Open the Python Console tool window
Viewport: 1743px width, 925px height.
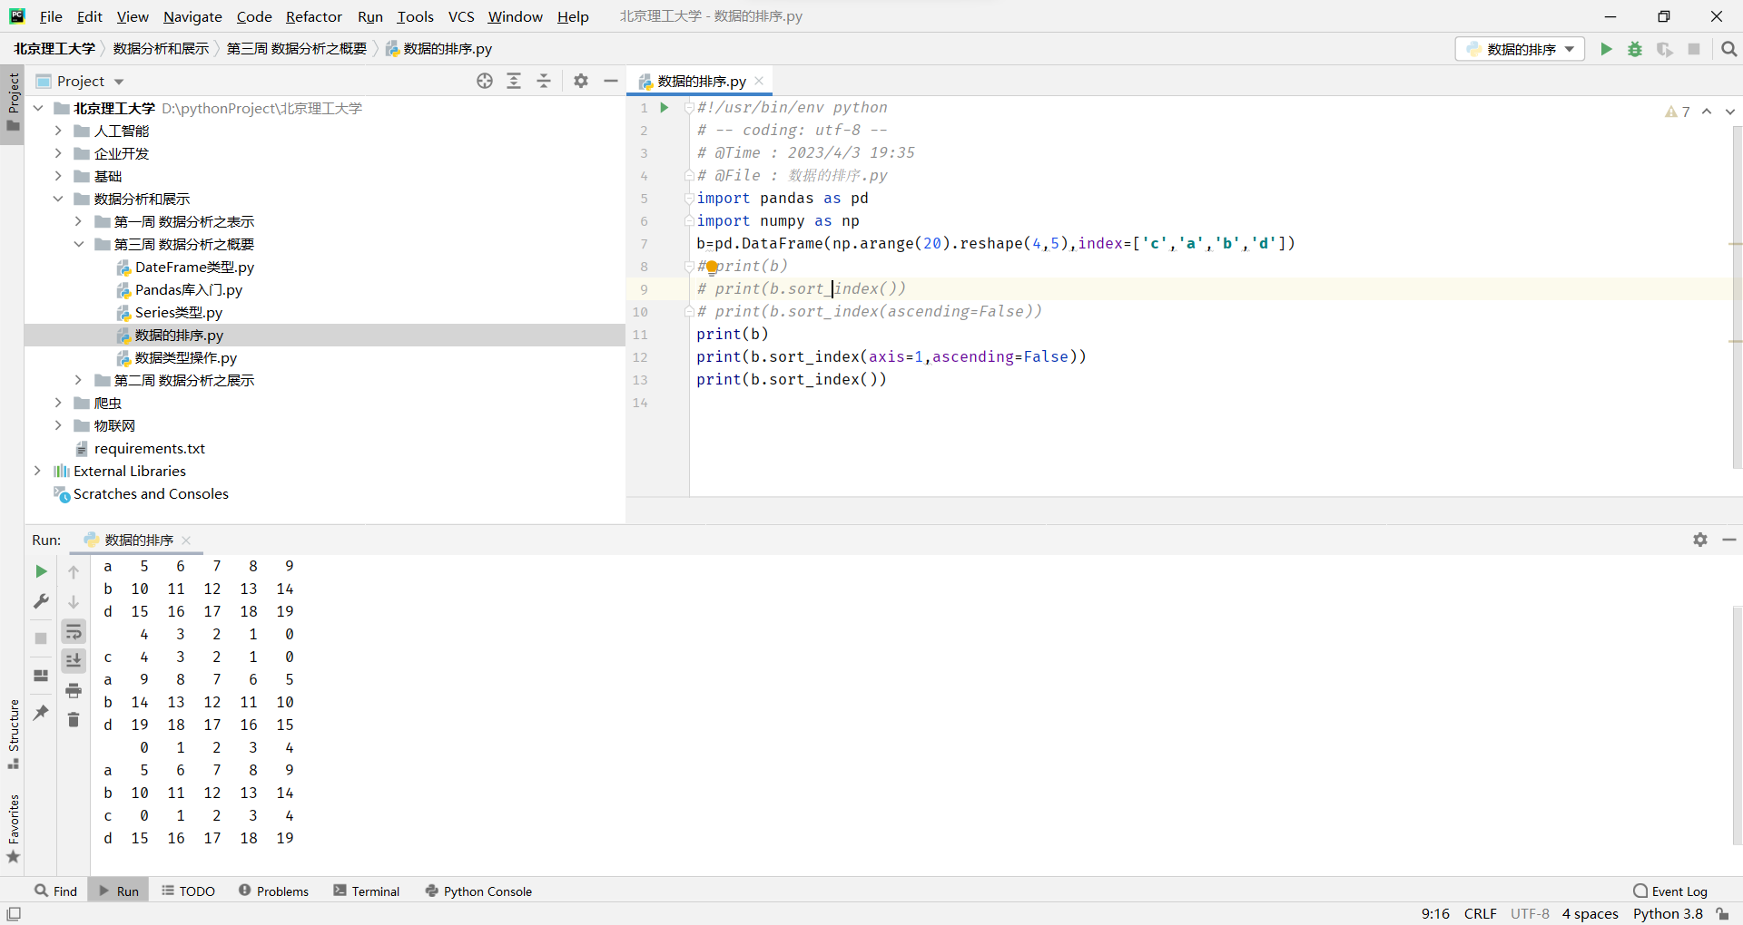click(x=478, y=891)
